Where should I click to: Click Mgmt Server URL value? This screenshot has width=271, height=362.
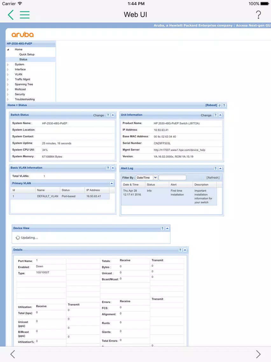pos(179,150)
